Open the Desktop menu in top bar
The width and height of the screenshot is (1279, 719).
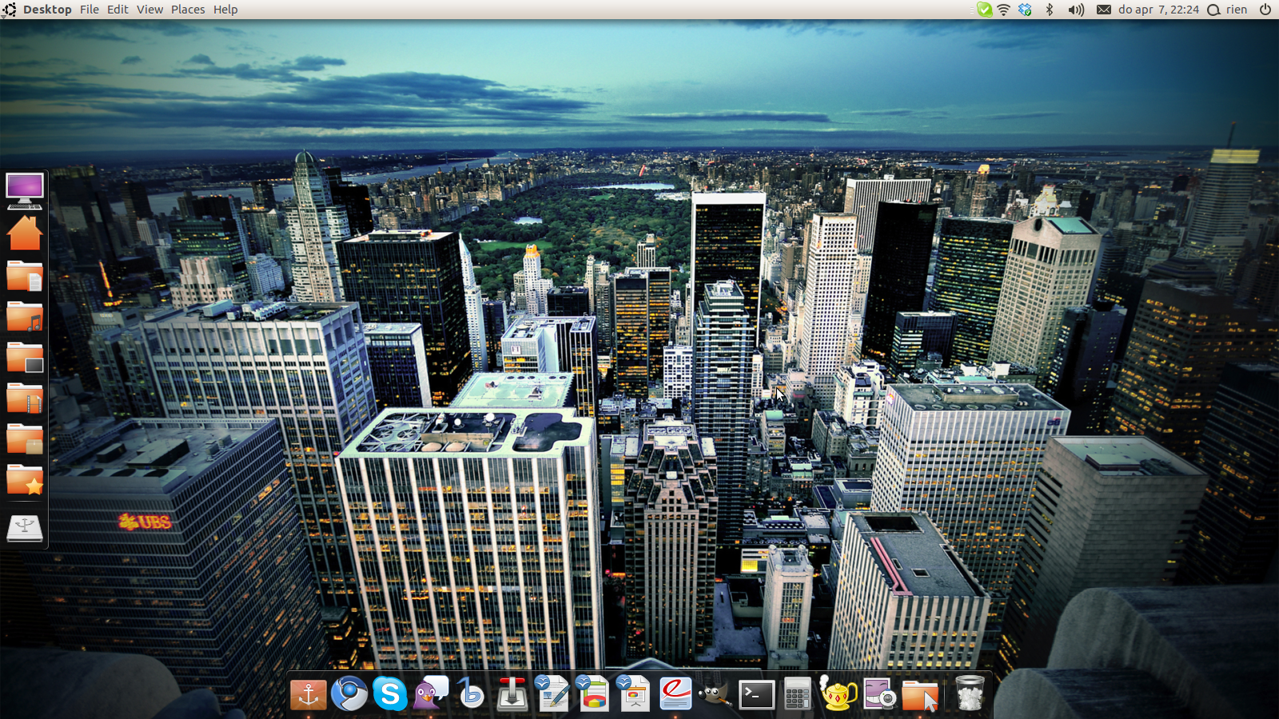[x=47, y=10]
